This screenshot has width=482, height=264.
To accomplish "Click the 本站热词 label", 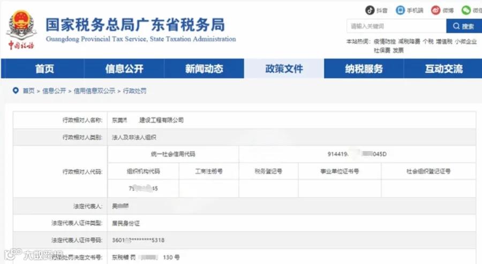I will (x=358, y=41).
